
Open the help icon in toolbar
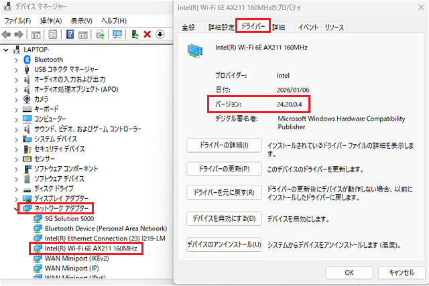pyautogui.click(x=70, y=34)
